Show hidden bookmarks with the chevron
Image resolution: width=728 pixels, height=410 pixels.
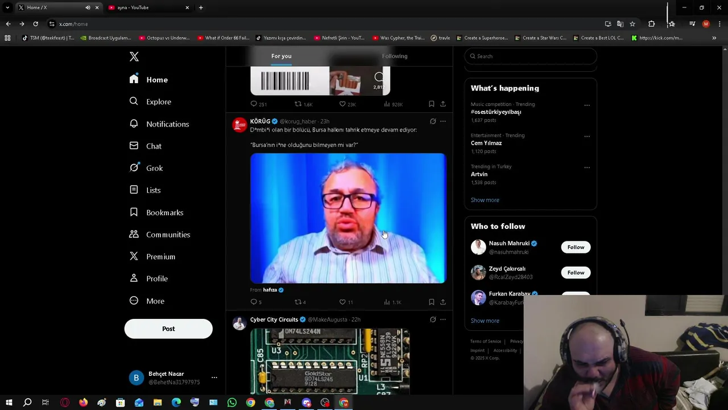click(x=714, y=38)
